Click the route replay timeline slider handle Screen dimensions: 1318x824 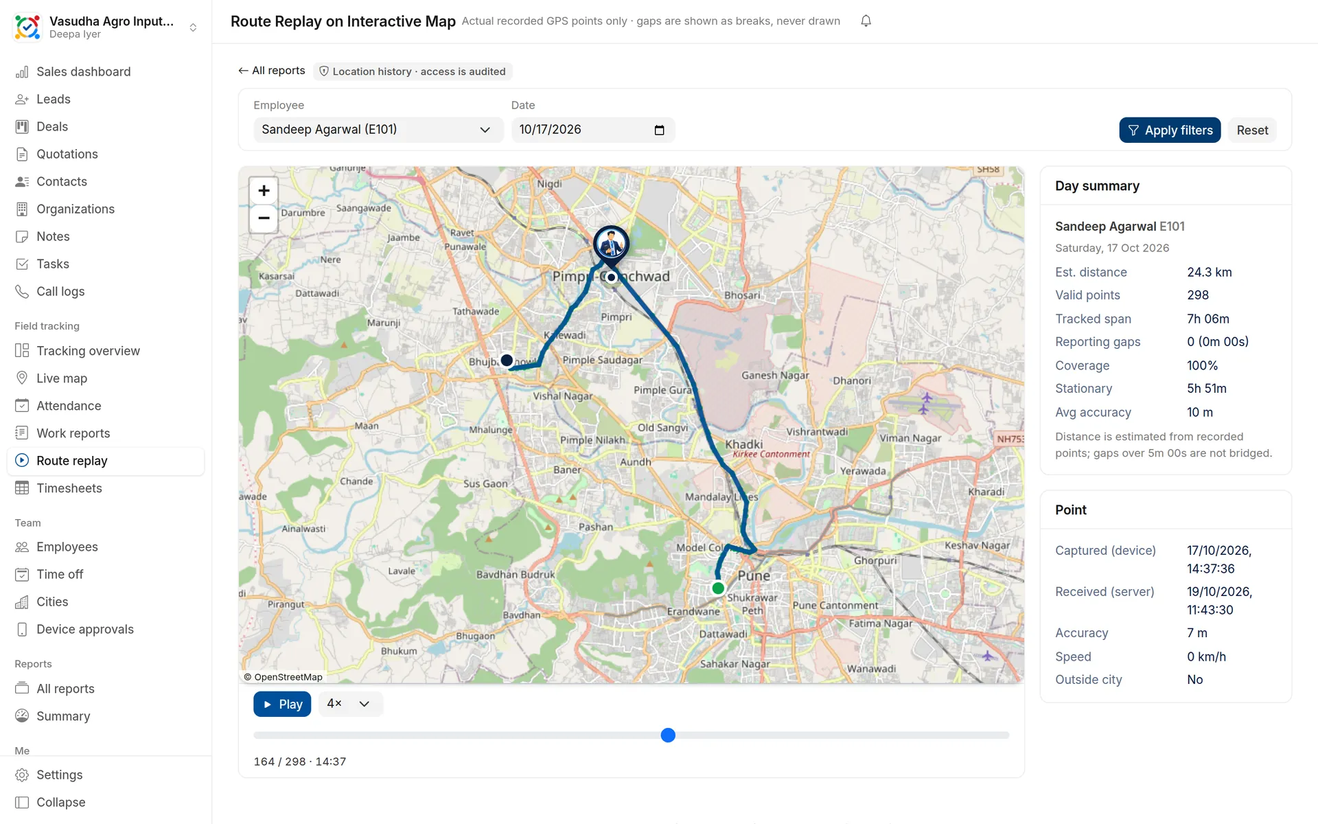pos(668,735)
